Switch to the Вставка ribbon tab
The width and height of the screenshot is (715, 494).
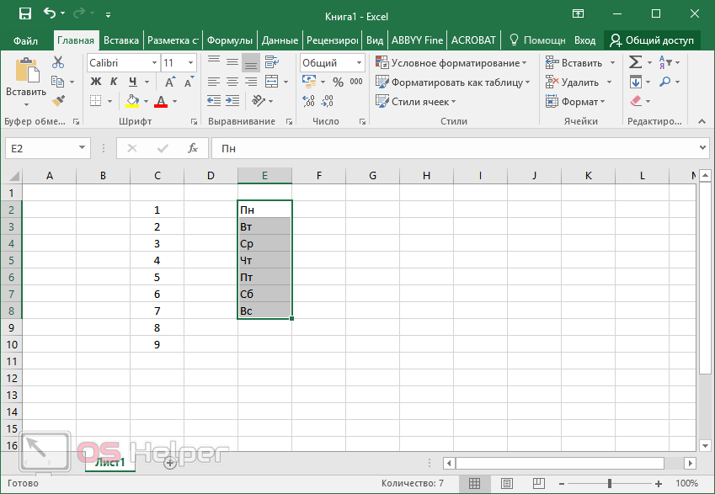(121, 40)
